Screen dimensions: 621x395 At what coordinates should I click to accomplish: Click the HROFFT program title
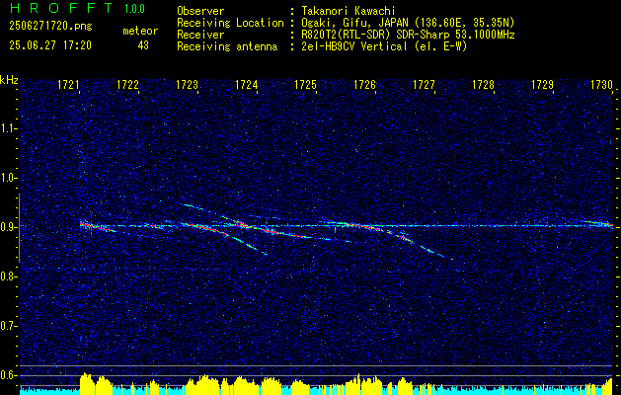(60, 8)
